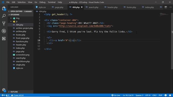
Task: Open the Debug view icon
Action: pyautogui.click(x=4, y=31)
